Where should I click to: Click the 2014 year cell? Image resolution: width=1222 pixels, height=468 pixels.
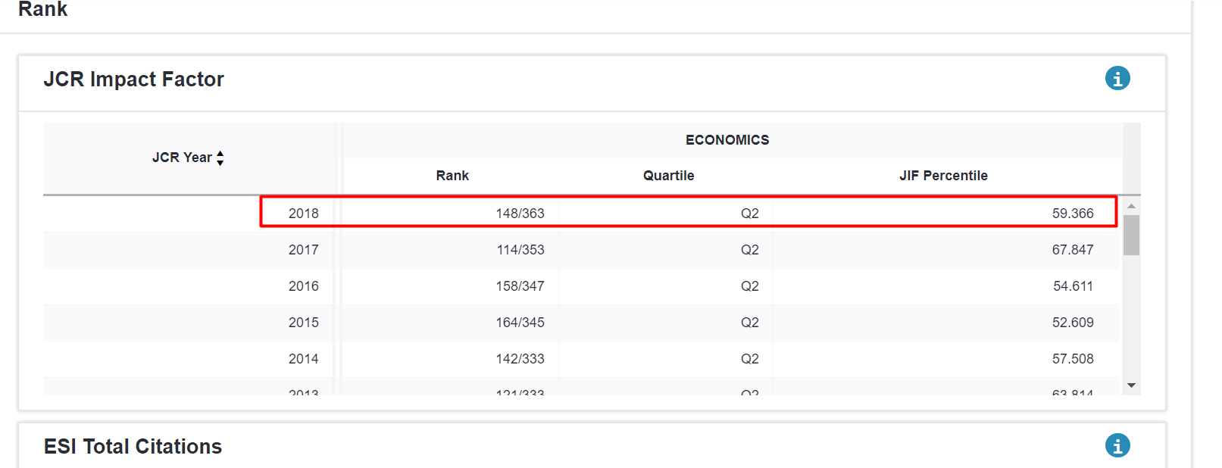tap(303, 359)
